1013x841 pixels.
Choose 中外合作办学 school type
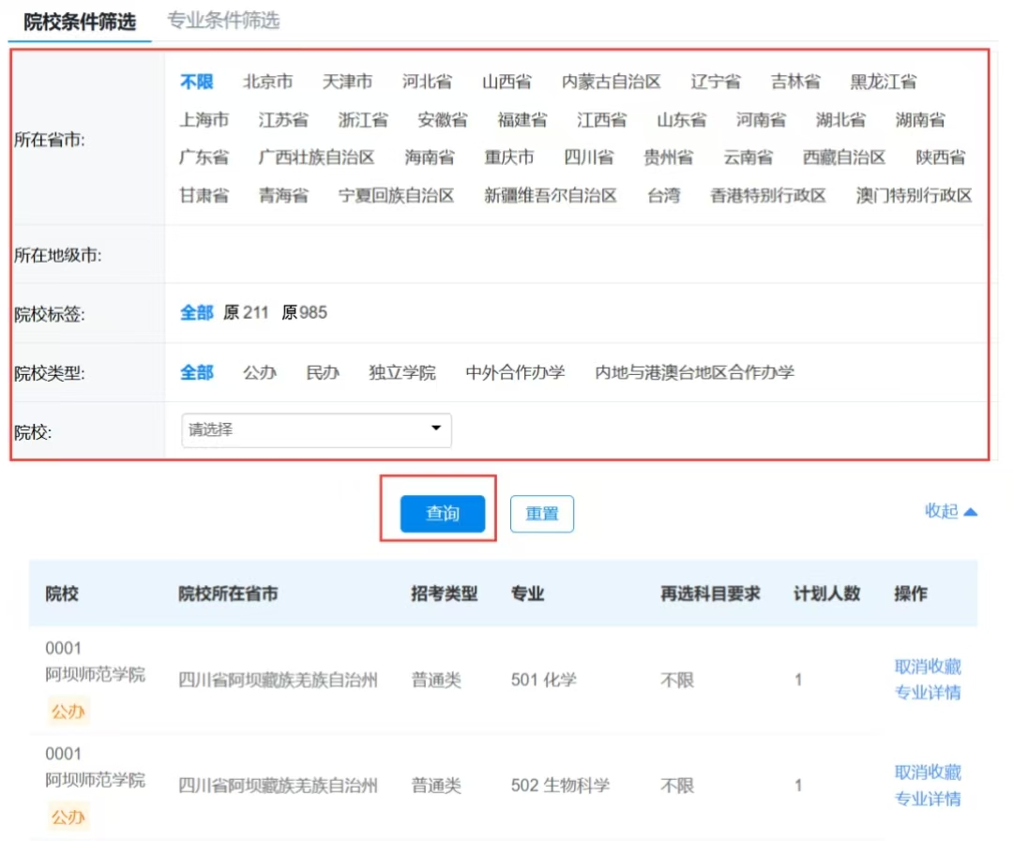515,372
